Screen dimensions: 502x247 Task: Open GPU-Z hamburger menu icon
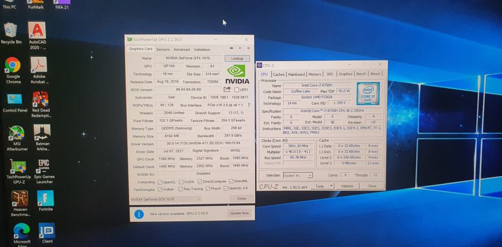pyautogui.click(x=248, y=48)
